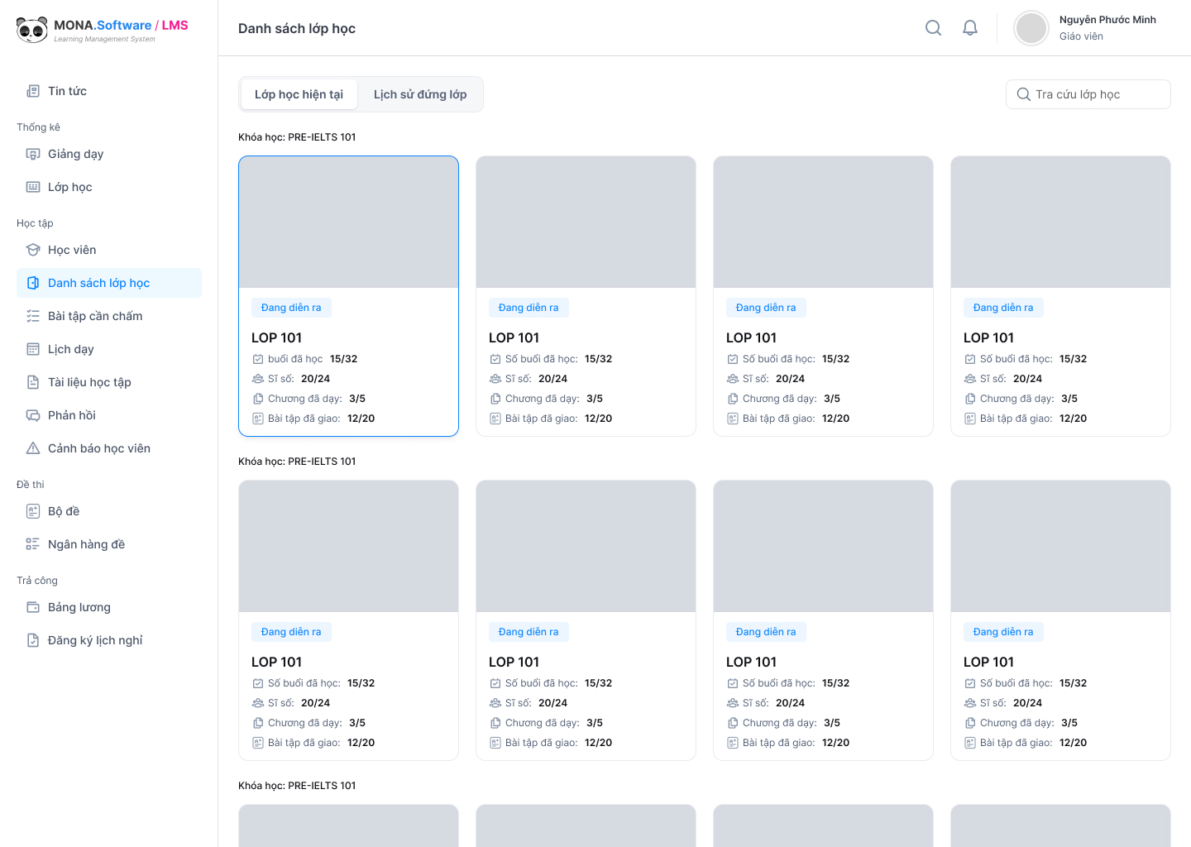Click the Ngân hàng đề icon
This screenshot has height=847, width=1191.
click(33, 544)
